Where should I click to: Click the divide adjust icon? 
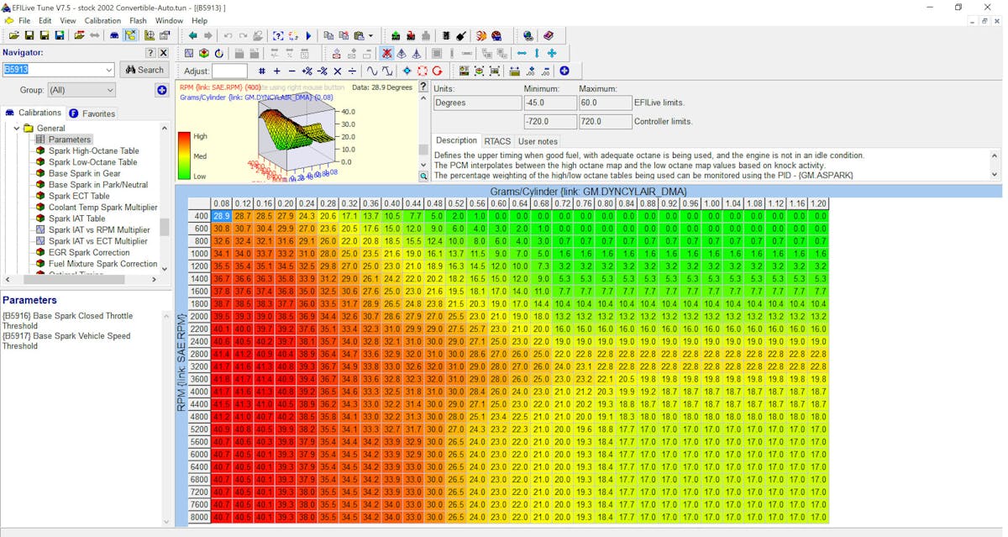pyautogui.click(x=353, y=71)
